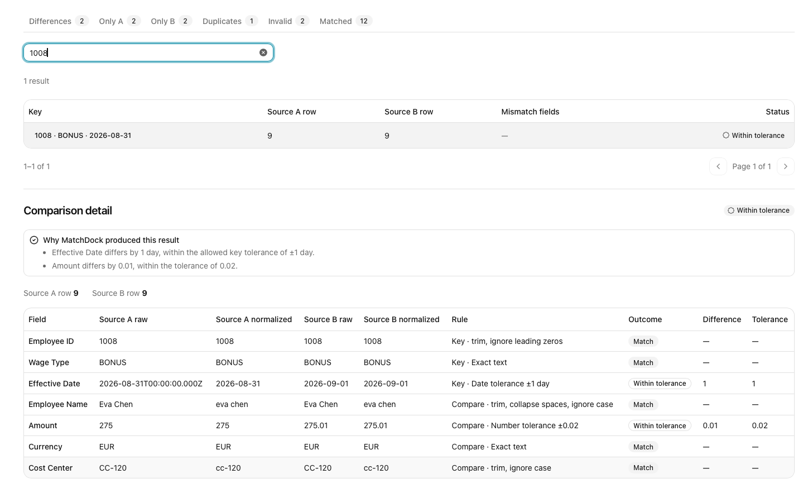Go to next page with right chevron

pos(786,166)
